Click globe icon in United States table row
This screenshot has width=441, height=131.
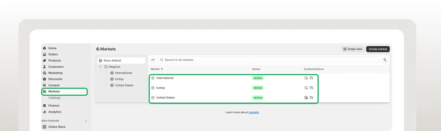[x=153, y=97]
